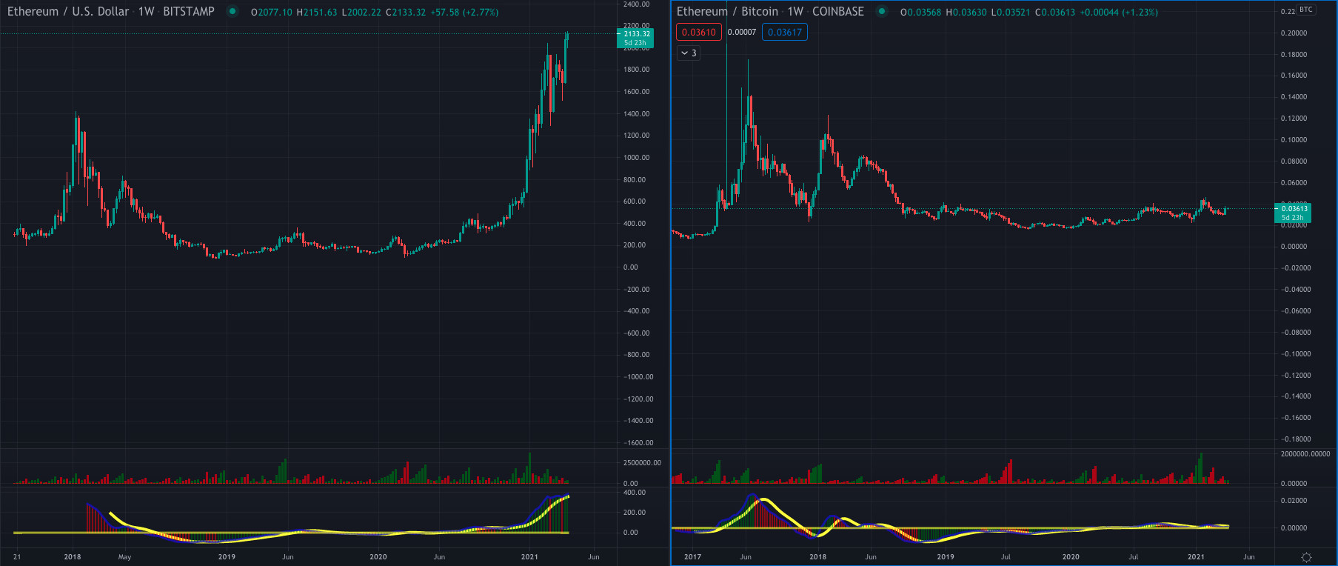
Task: Click the current price label 2133.32
Action: [635, 38]
